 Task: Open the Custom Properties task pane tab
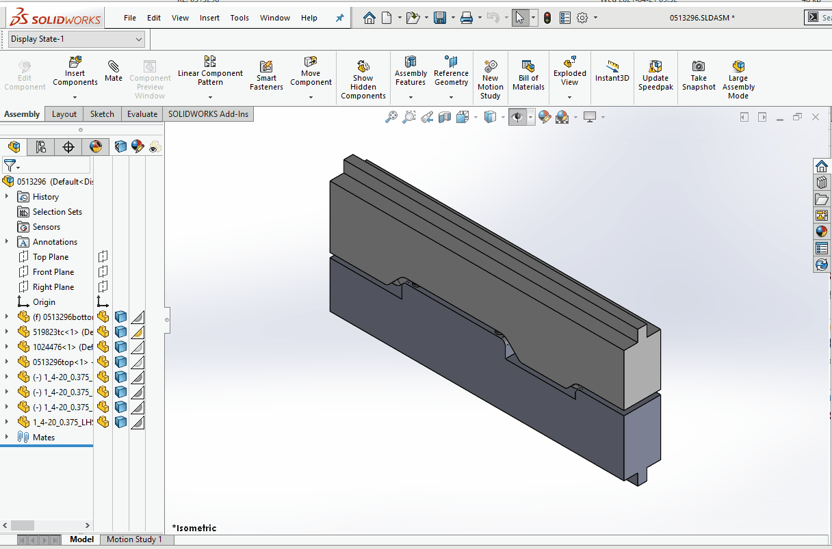tap(822, 248)
